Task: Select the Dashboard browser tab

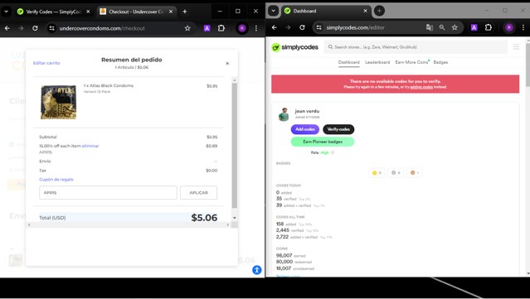Action: (326, 11)
